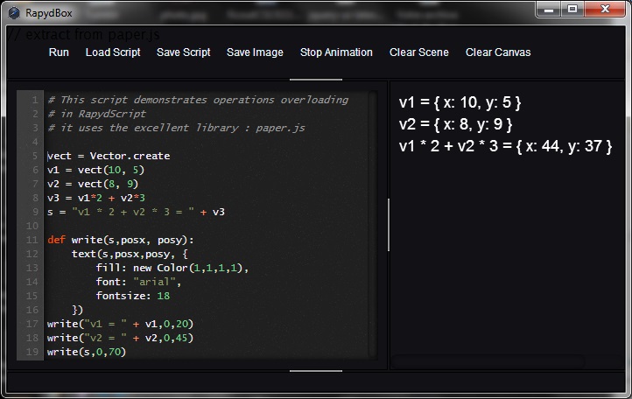
Task: Click 'text(s,posx,posy, {' line
Action: pos(130,254)
